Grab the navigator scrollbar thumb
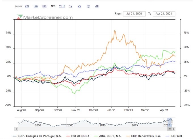 click(169, 129)
